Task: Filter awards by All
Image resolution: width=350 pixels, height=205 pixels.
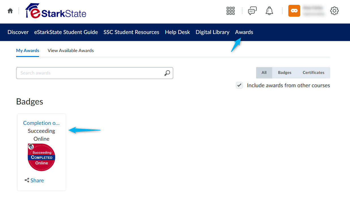Action: pyautogui.click(x=264, y=73)
